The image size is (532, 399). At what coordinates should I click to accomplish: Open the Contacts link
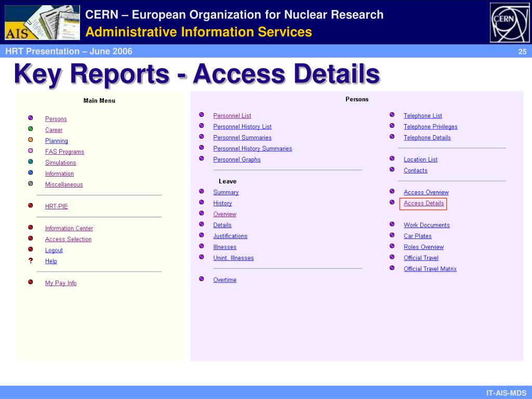416,170
